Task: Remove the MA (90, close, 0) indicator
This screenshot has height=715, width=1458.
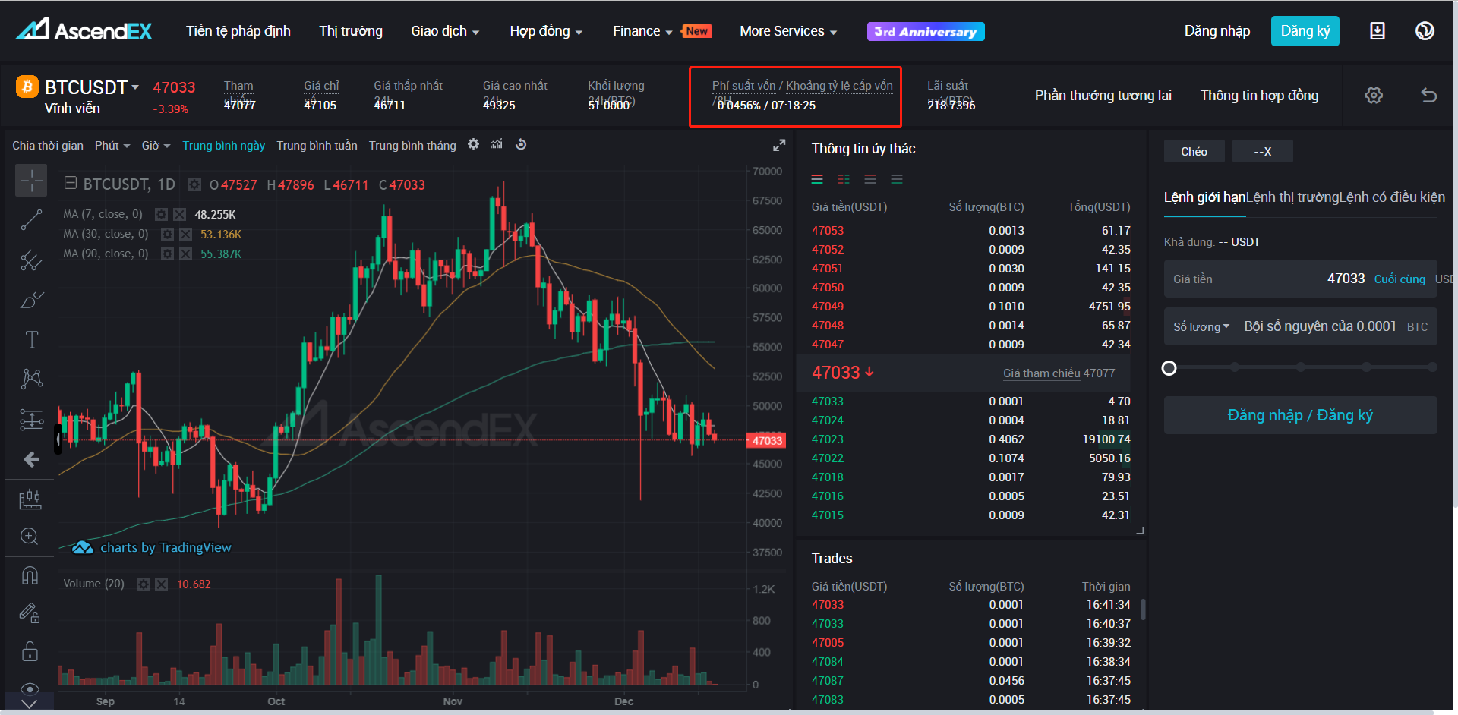Action: [x=185, y=254]
